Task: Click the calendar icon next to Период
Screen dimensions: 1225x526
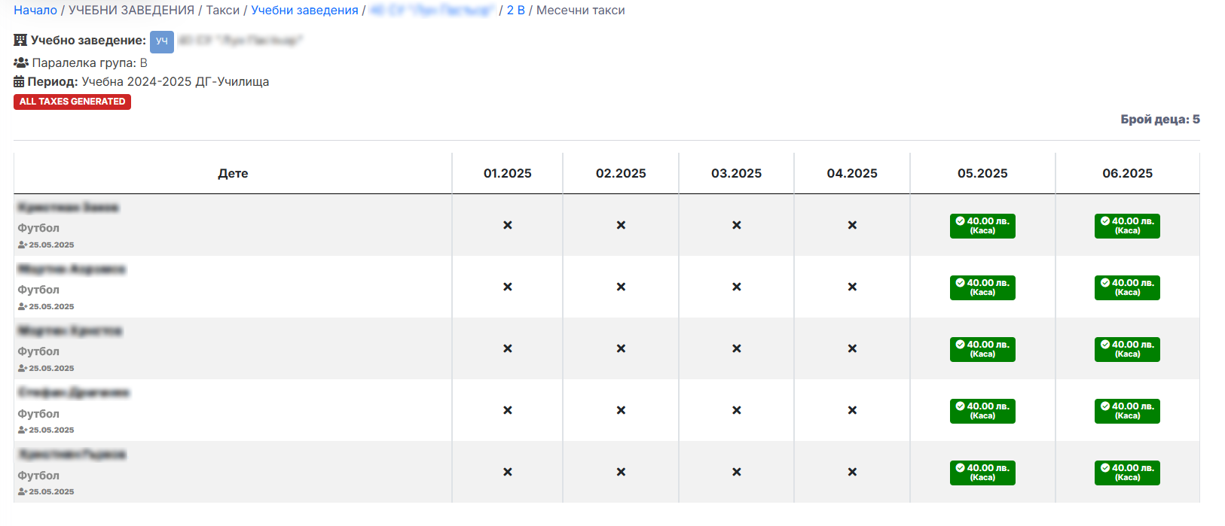Action: point(19,82)
